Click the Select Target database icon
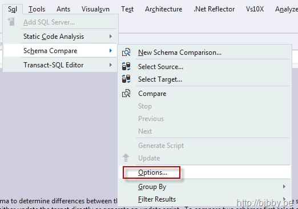Viewport: 298px width, 209px height. pos(126,79)
